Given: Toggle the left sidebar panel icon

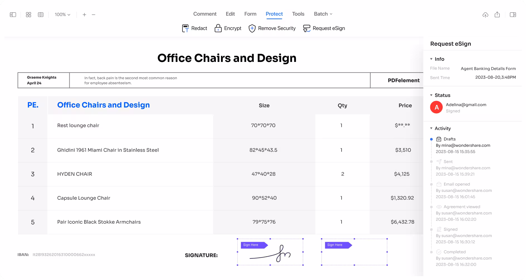Looking at the screenshot, I should (13, 15).
